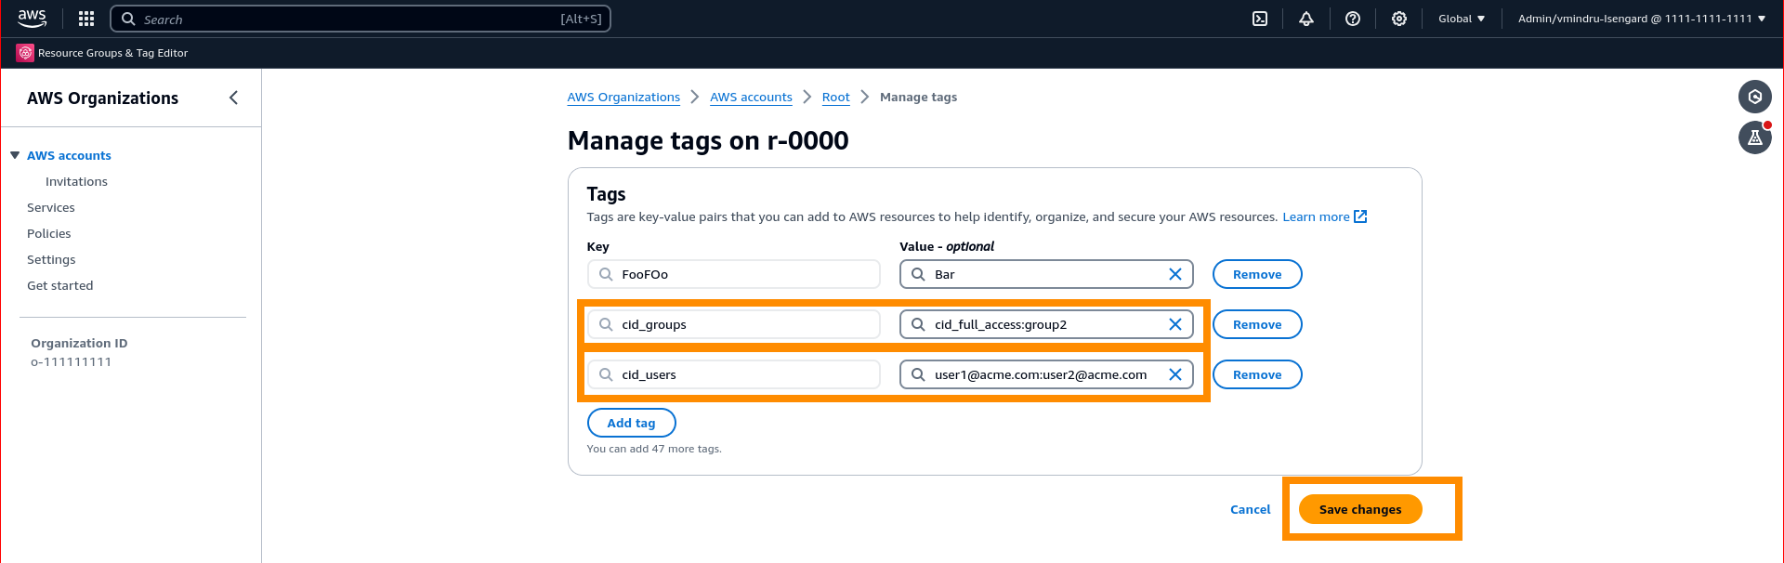Edit the Bar value field
The image size is (1784, 563).
pyautogui.click(x=1046, y=274)
